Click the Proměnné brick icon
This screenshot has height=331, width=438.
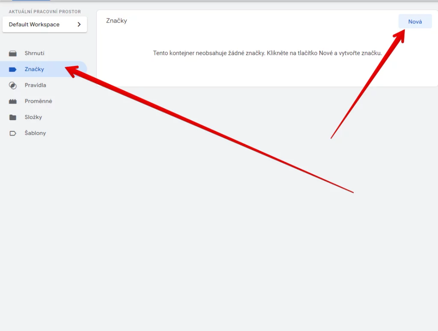coord(12,101)
